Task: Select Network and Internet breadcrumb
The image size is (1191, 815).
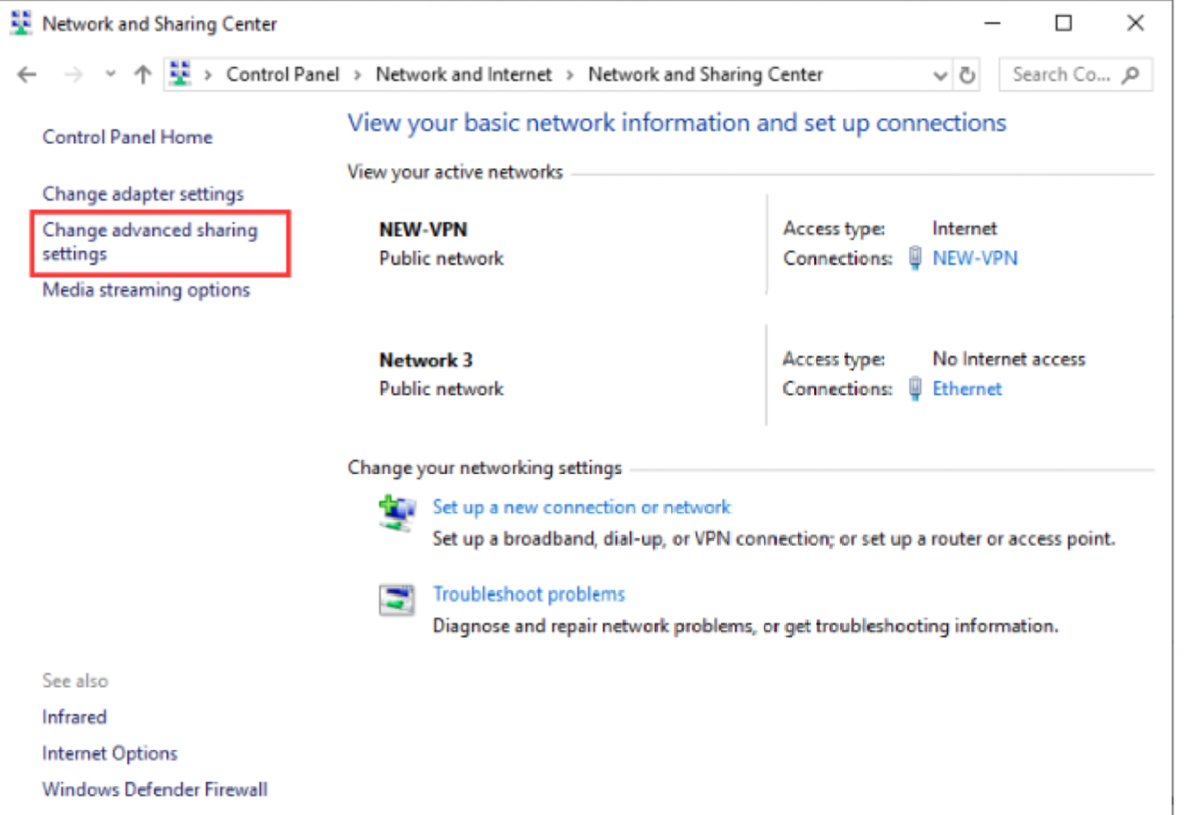Action: 463,74
